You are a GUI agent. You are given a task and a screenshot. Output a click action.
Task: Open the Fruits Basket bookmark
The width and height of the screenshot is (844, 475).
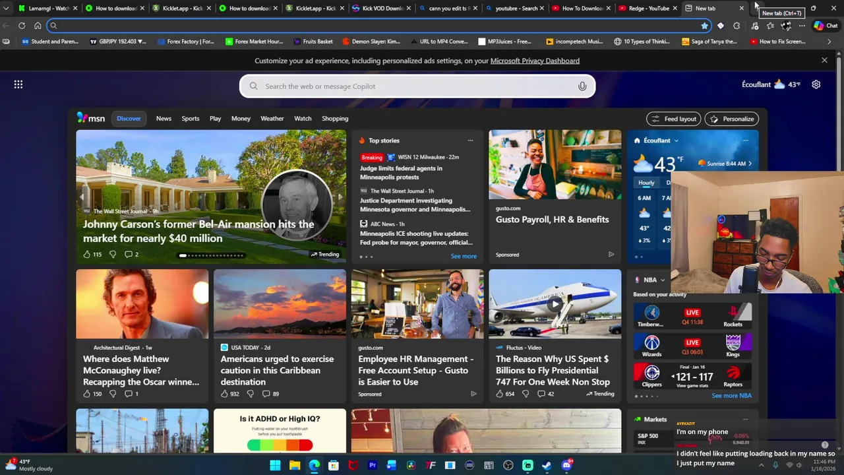313,42
